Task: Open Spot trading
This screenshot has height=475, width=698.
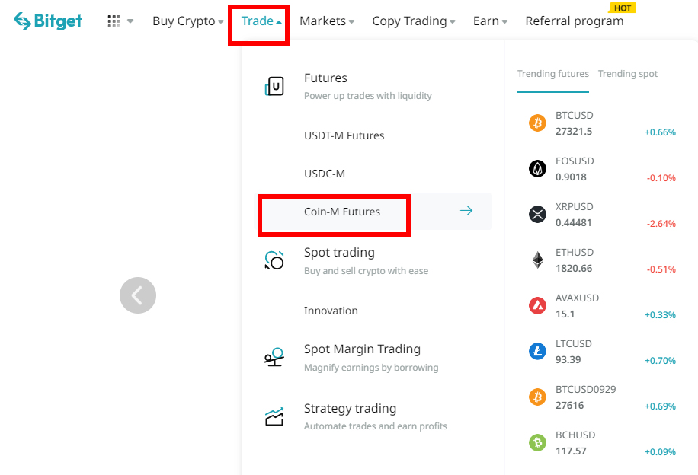Action: coord(339,252)
